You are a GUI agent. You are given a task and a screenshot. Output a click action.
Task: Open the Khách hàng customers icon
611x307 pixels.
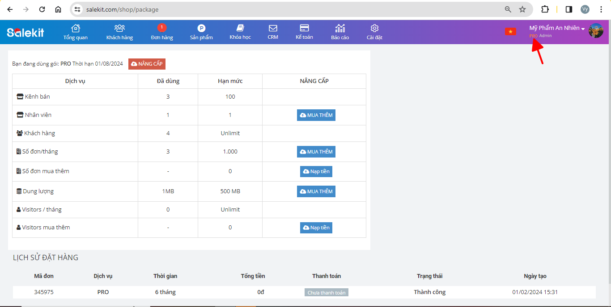coord(119,29)
